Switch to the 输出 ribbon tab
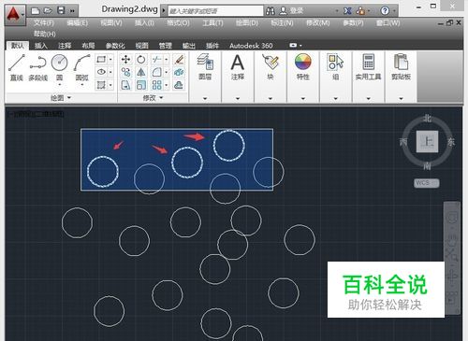 click(x=189, y=46)
